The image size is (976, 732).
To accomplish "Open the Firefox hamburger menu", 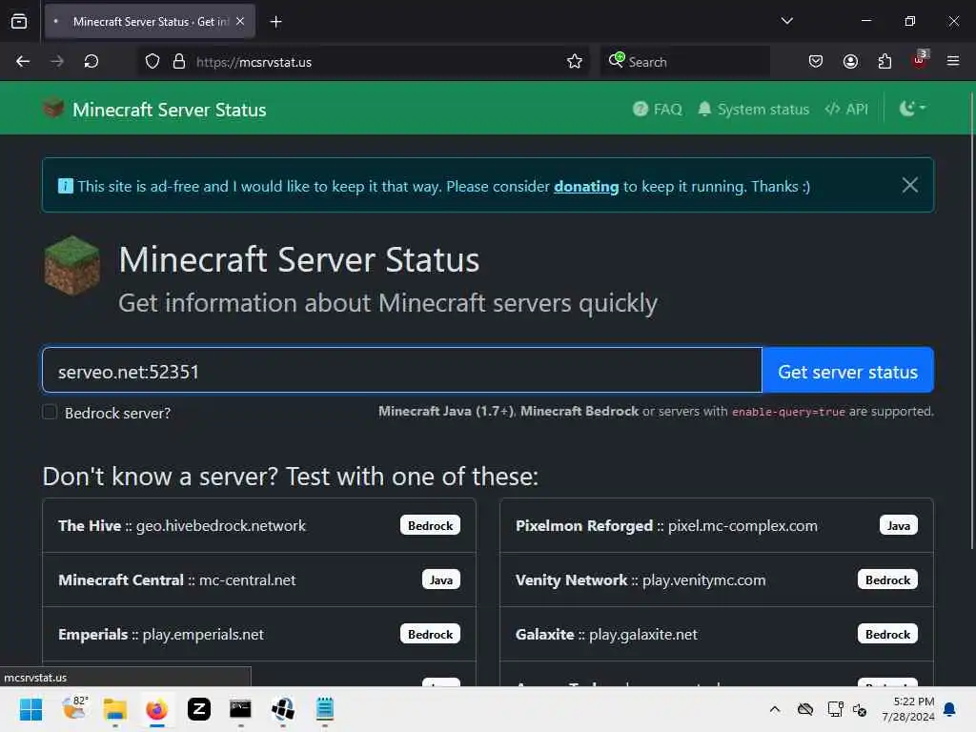I will [x=953, y=62].
